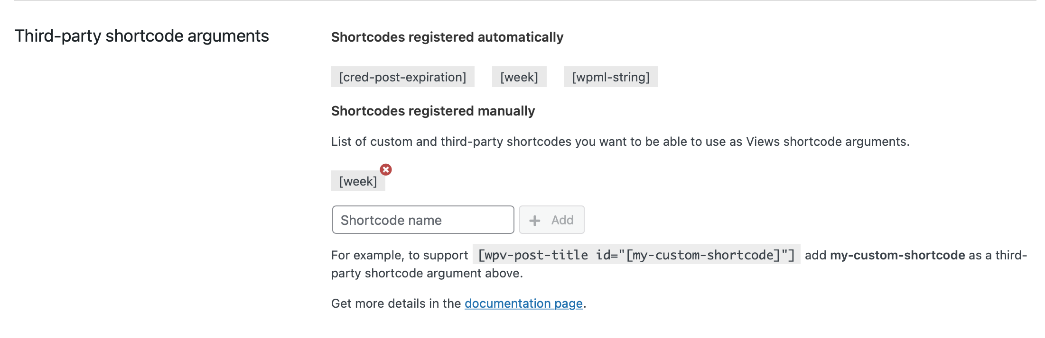Click the [wpml-string] shortcode tag
This screenshot has height=338, width=1045.
tap(610, 77)
